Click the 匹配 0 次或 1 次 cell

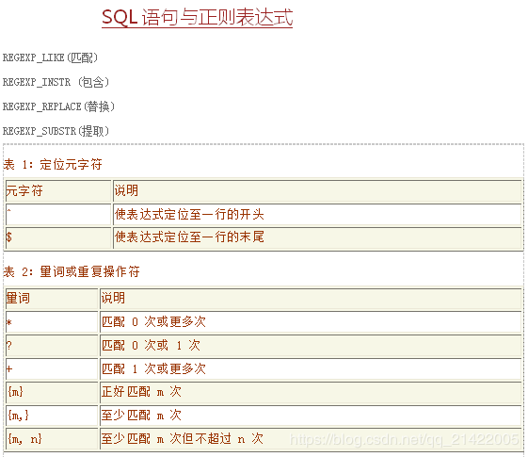[311, 346]
